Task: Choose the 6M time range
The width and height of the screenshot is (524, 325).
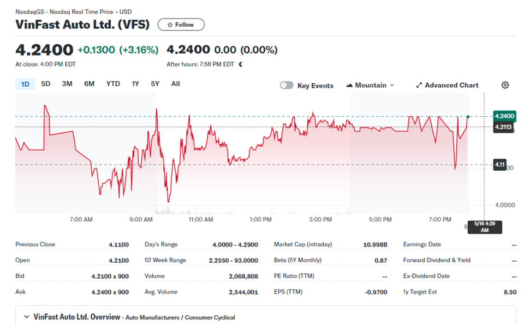Action: pyautogui.click(x=89, y=84)
